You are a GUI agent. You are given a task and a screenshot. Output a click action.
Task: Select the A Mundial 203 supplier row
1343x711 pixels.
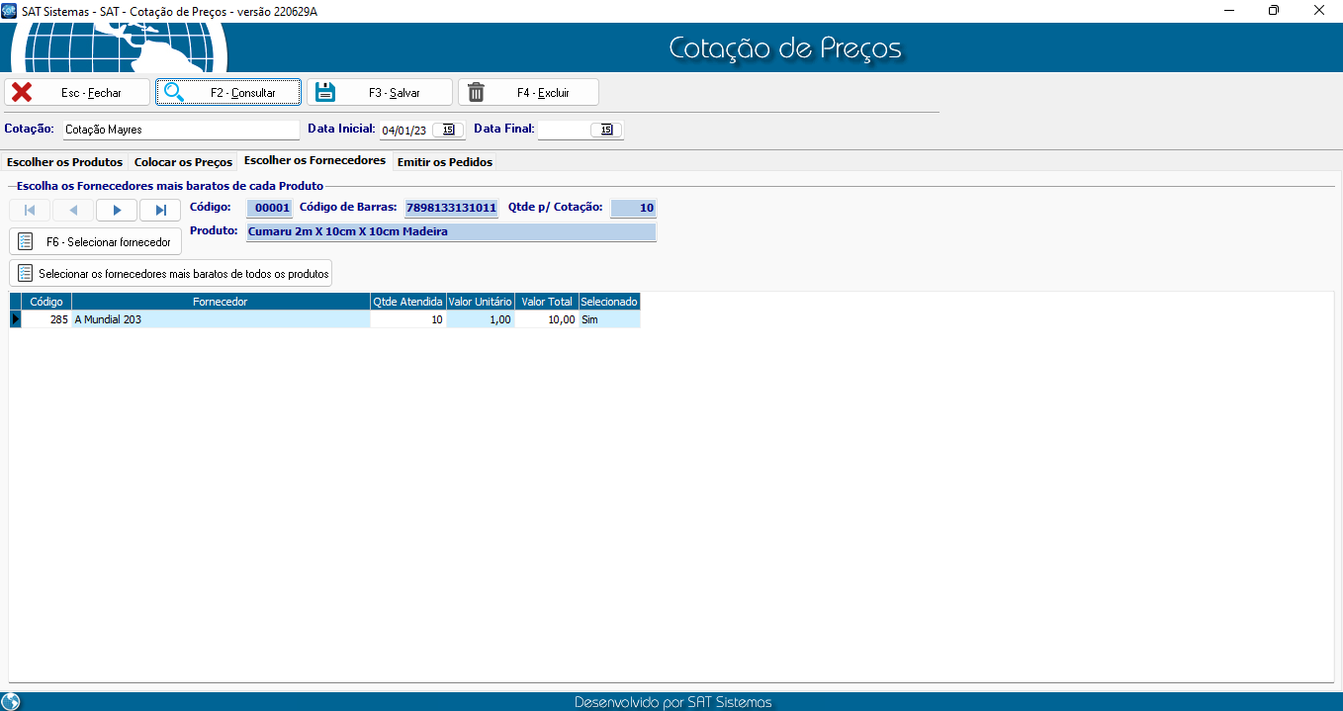(x=221, y=320)
